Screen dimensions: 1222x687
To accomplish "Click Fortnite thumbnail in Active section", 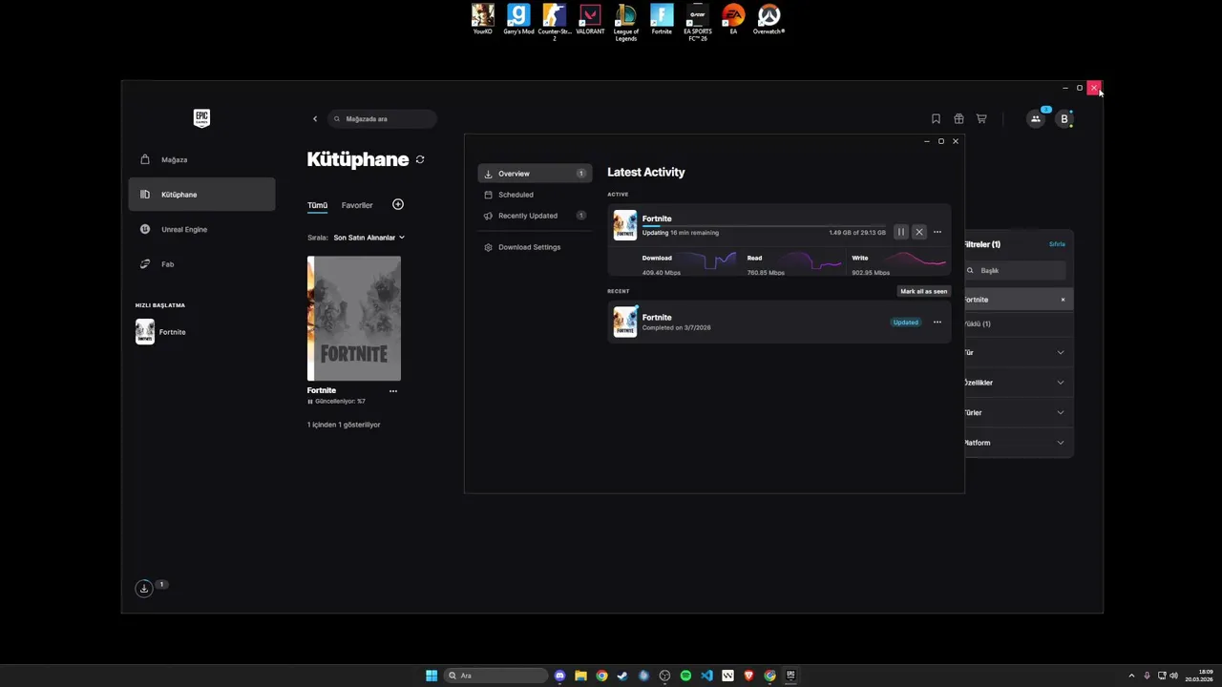I will 625,225.
